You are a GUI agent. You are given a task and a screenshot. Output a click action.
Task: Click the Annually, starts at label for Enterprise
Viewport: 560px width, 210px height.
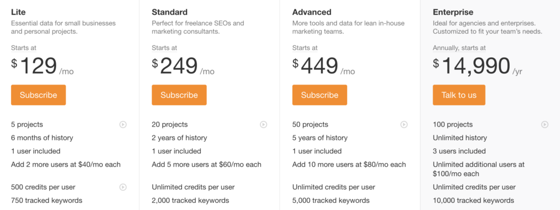click(459, 48)
